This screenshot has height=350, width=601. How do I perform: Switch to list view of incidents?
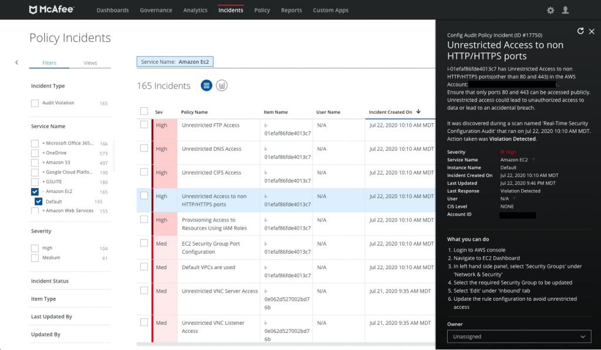(206, 86)
